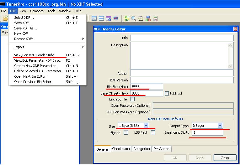Click the balance scales compare icon
Viewport: 240px width, 165px height.
click(141, 18)
